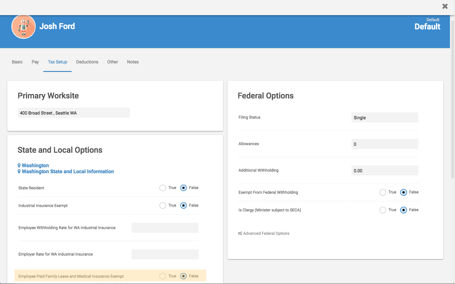The image size is (455, 284).
Task: Click the Allowances input field
Action: 385,144
